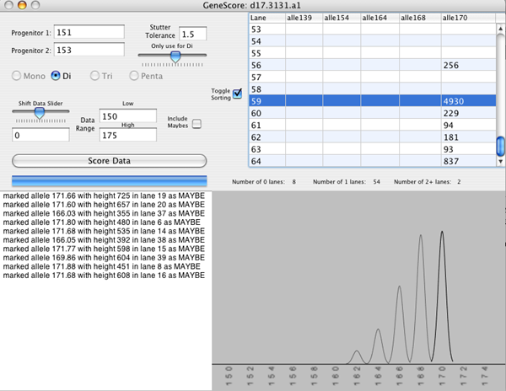Screen dimensions: 506x391
Task: Click the cell value 94
Action: click(449, 126)
